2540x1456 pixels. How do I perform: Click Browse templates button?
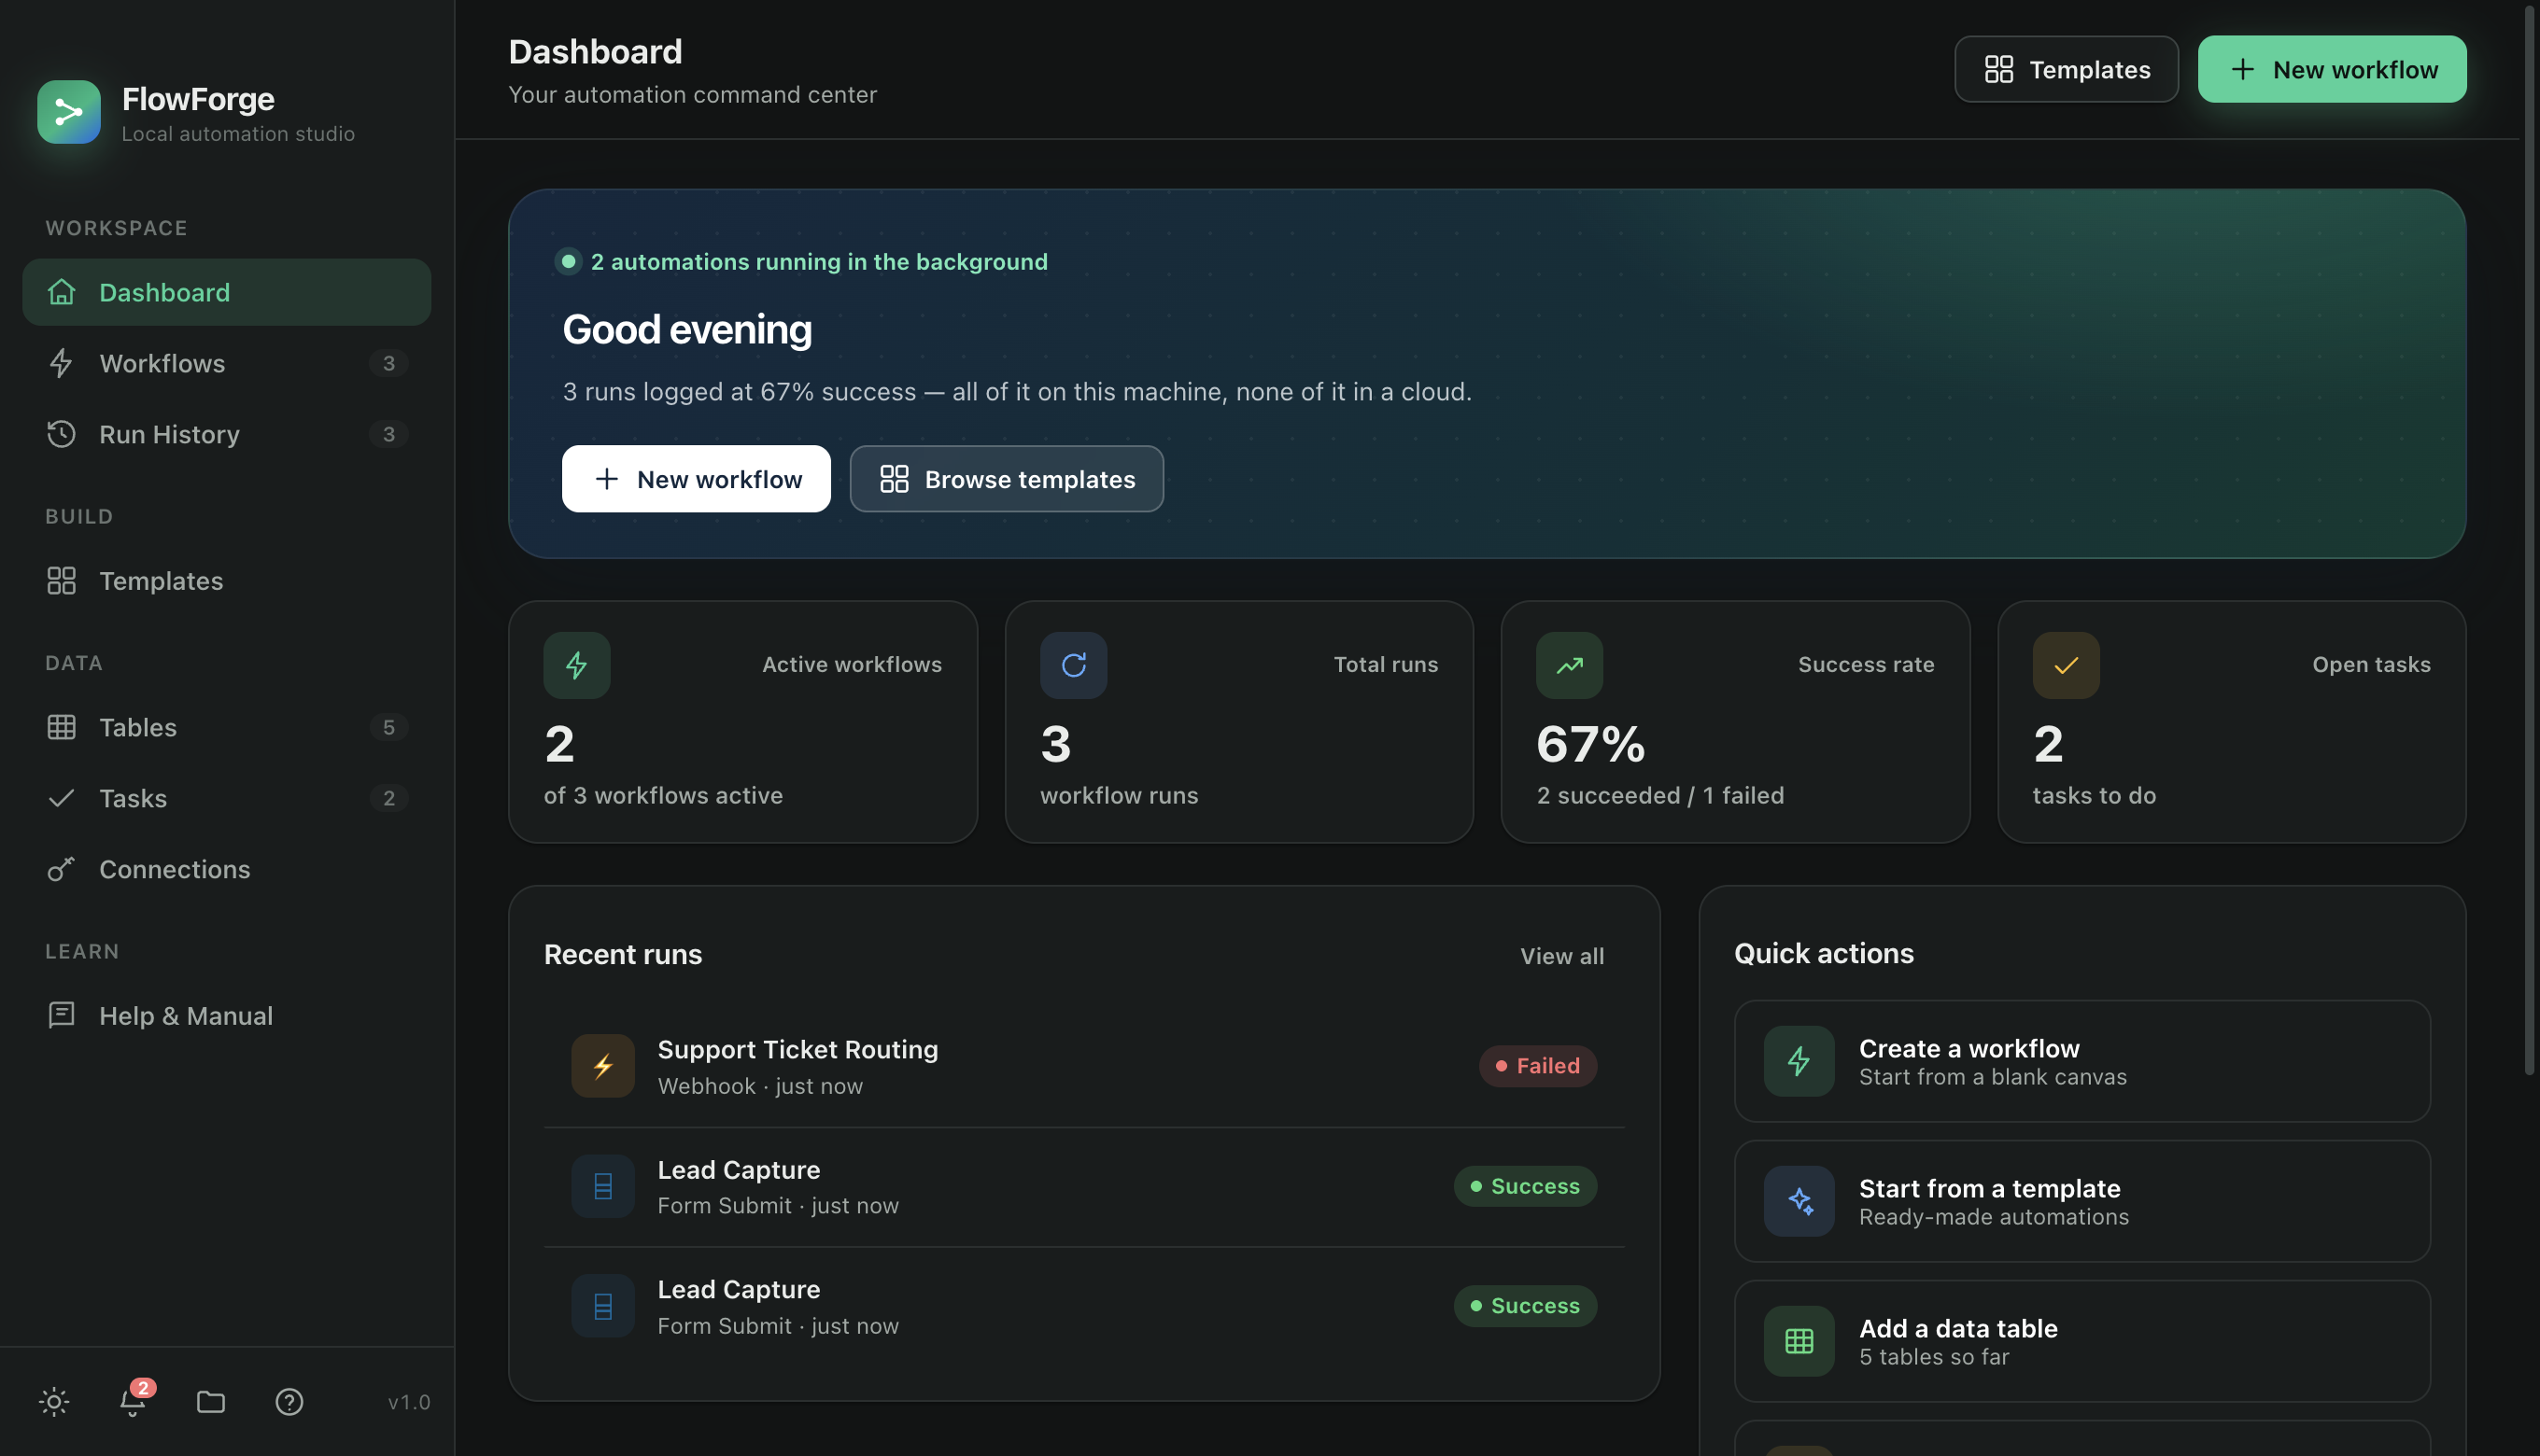(1007, 479)
